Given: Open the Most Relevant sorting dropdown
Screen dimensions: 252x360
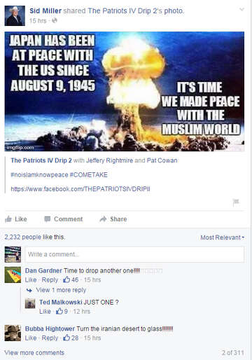Looking at the screenshot, I should (222, 237).
